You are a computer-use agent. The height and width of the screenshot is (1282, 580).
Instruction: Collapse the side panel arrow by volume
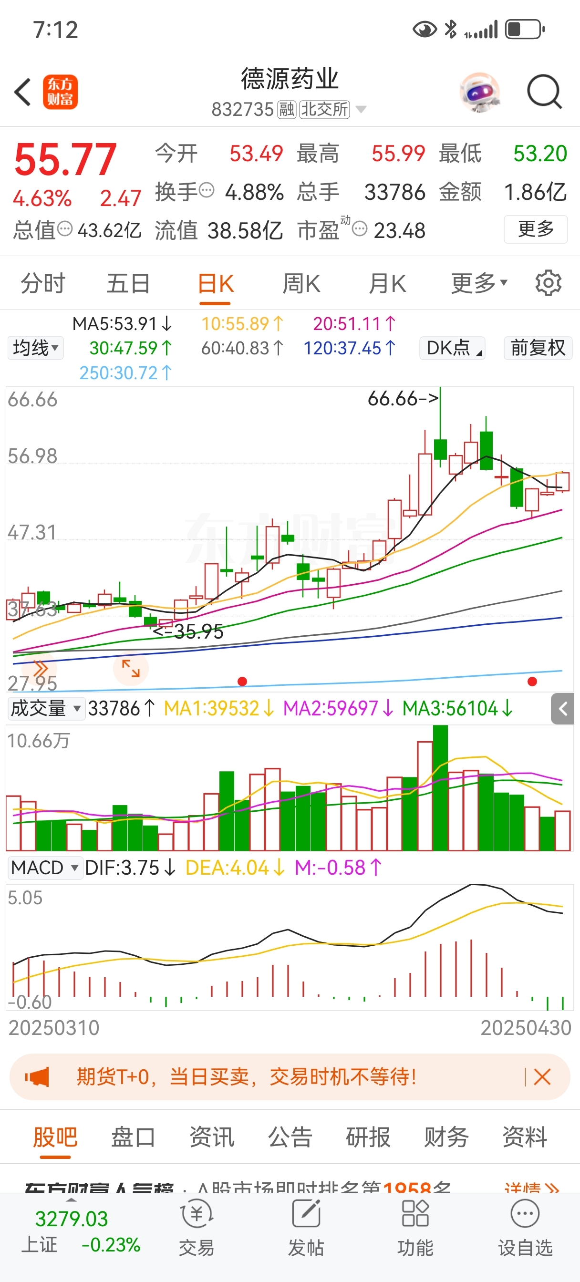pos(563,709)
